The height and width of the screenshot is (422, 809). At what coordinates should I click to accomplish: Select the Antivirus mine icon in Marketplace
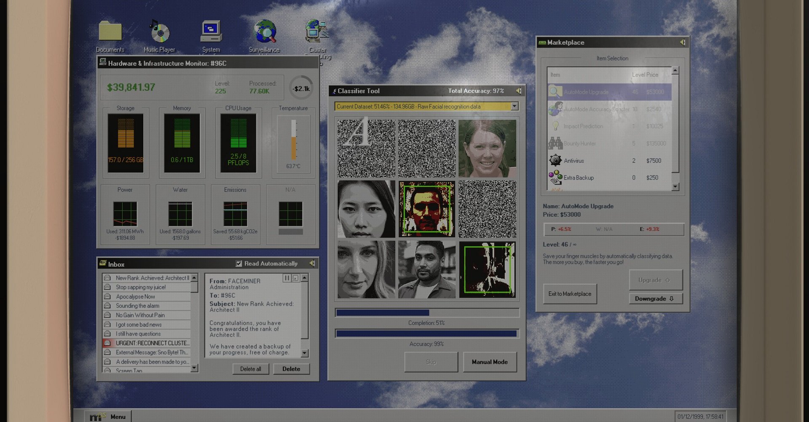[556, 161]
